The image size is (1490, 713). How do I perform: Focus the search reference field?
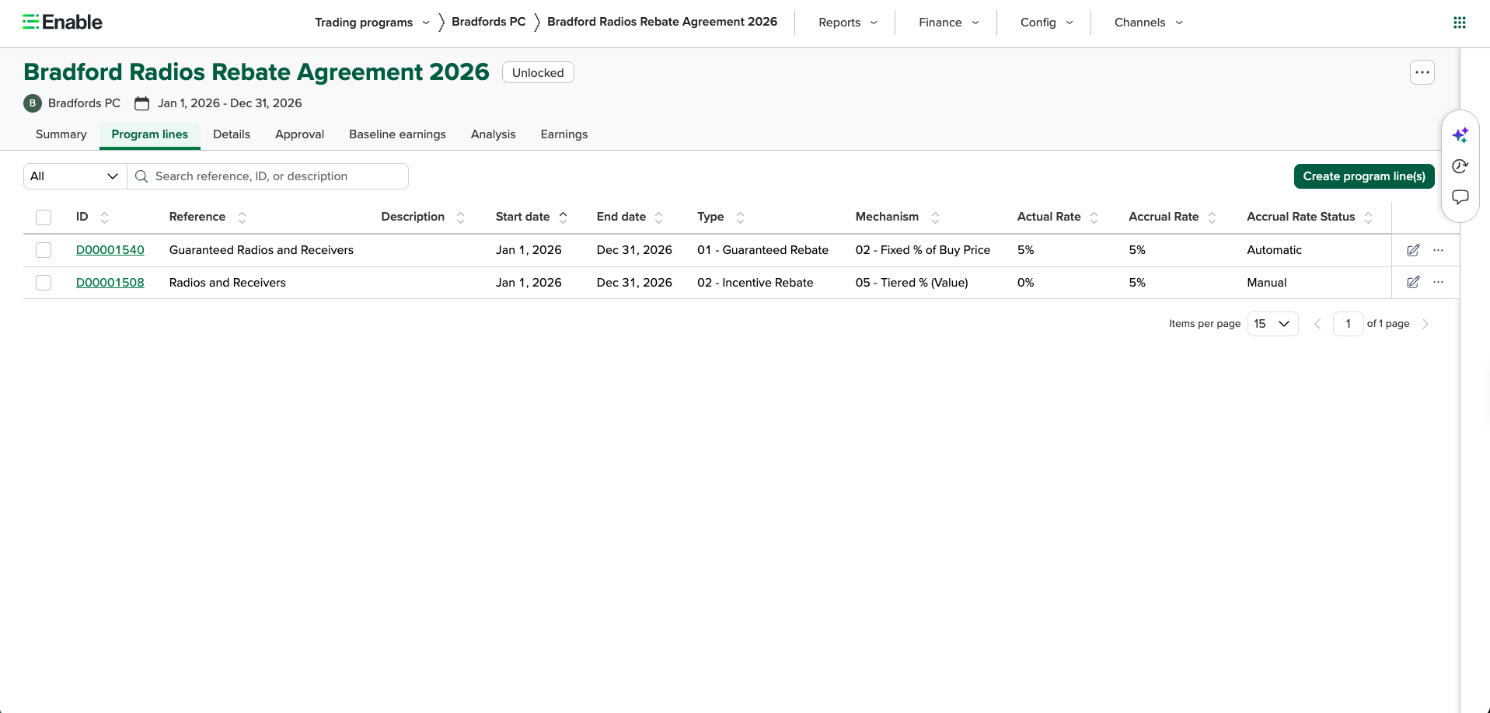pos(268,176)
